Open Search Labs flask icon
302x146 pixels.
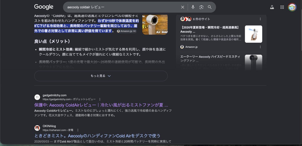272,7
